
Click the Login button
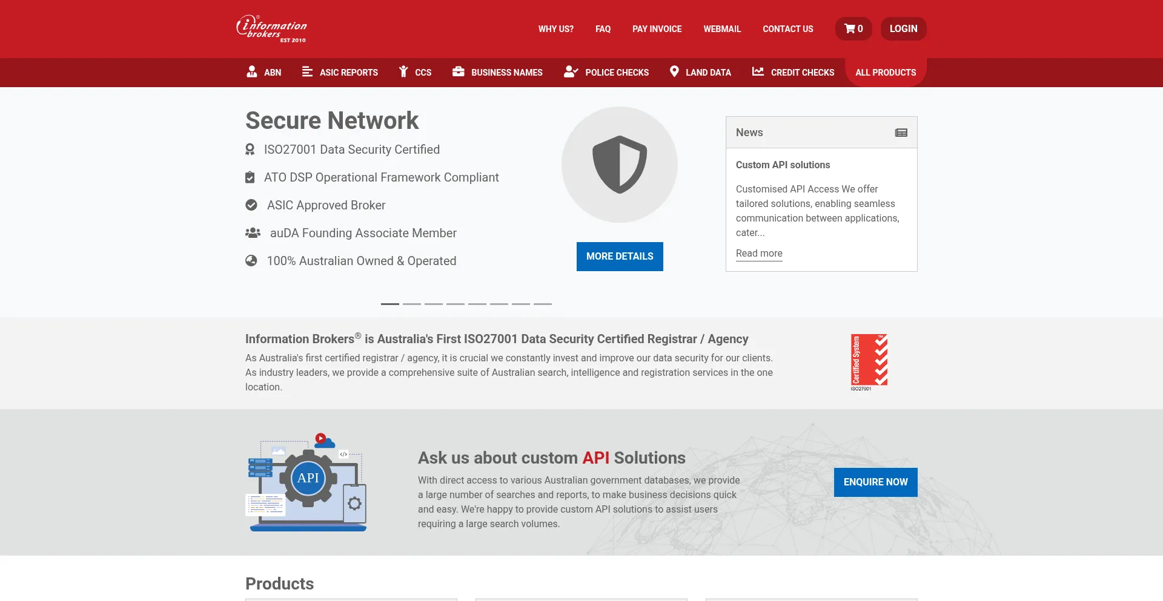click(903, 28)
